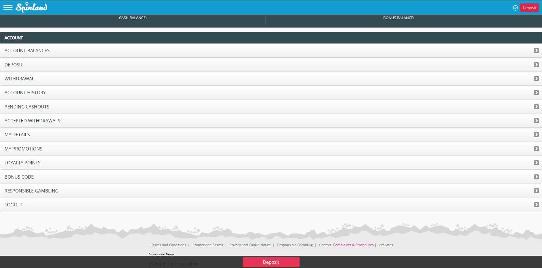Click the arrow icon beside Pending Cashouts

(536, 107)
